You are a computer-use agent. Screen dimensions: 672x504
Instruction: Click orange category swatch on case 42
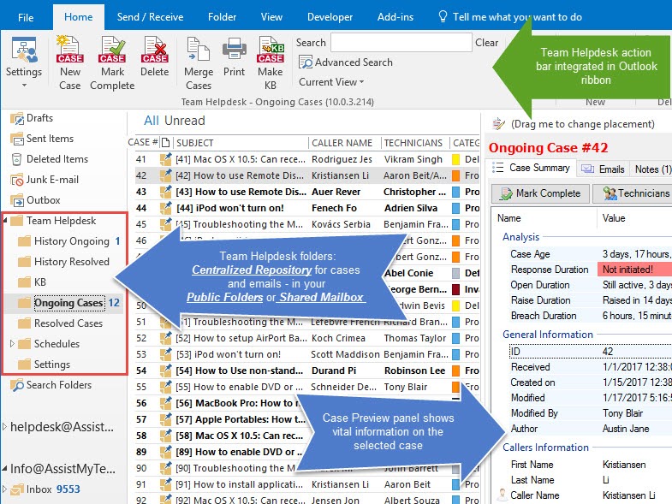(455, 175)
